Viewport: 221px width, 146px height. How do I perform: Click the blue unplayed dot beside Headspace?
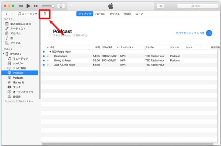tap(44, 56)
